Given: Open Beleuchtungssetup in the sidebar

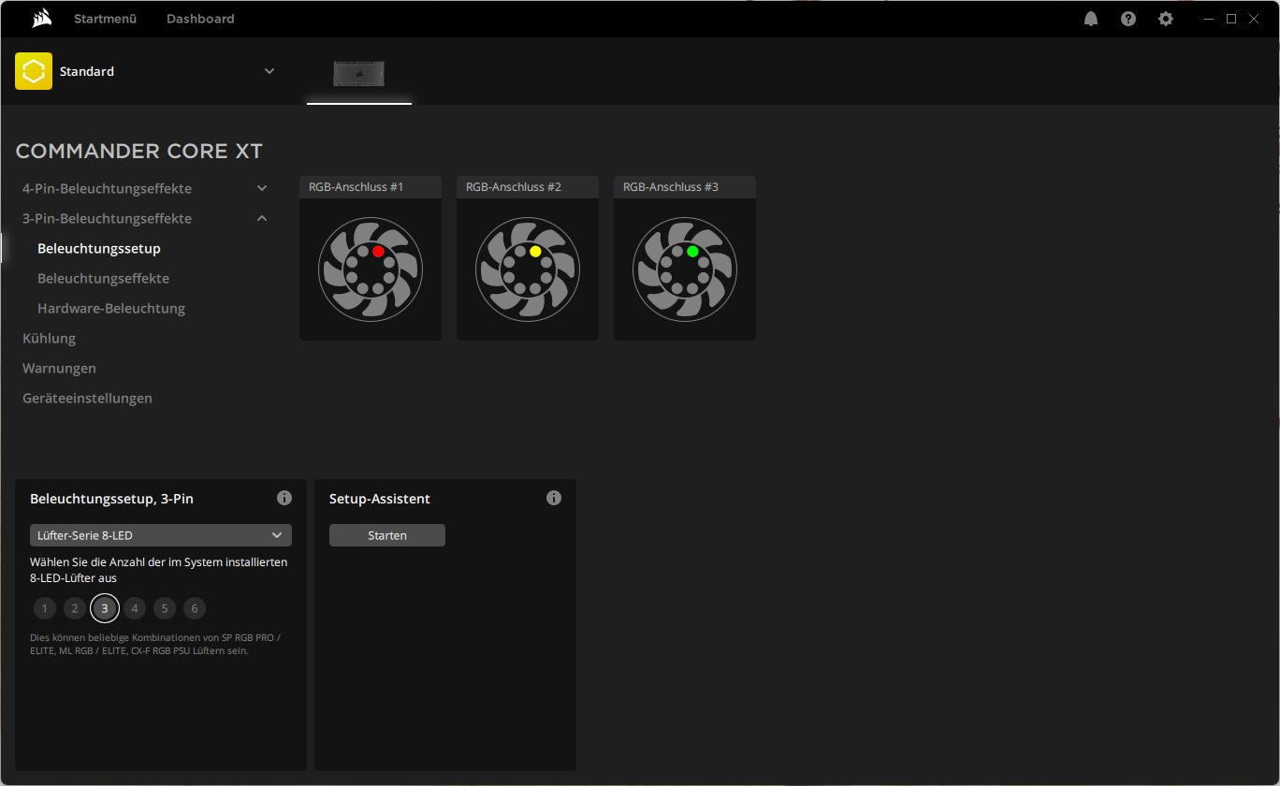Looking at the screenshot, I should [99, 248].
